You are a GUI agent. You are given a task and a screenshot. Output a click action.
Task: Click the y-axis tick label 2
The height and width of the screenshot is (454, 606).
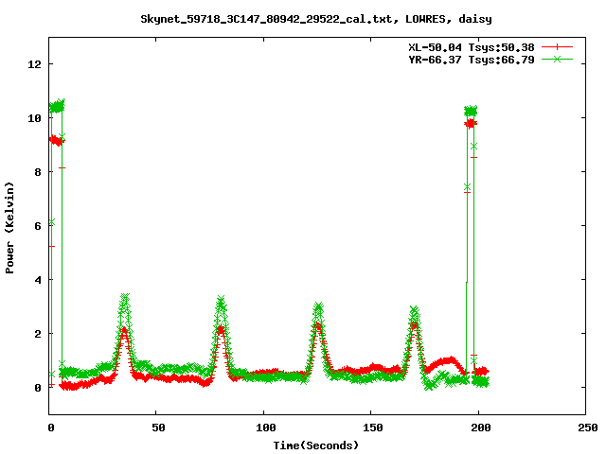38,334
